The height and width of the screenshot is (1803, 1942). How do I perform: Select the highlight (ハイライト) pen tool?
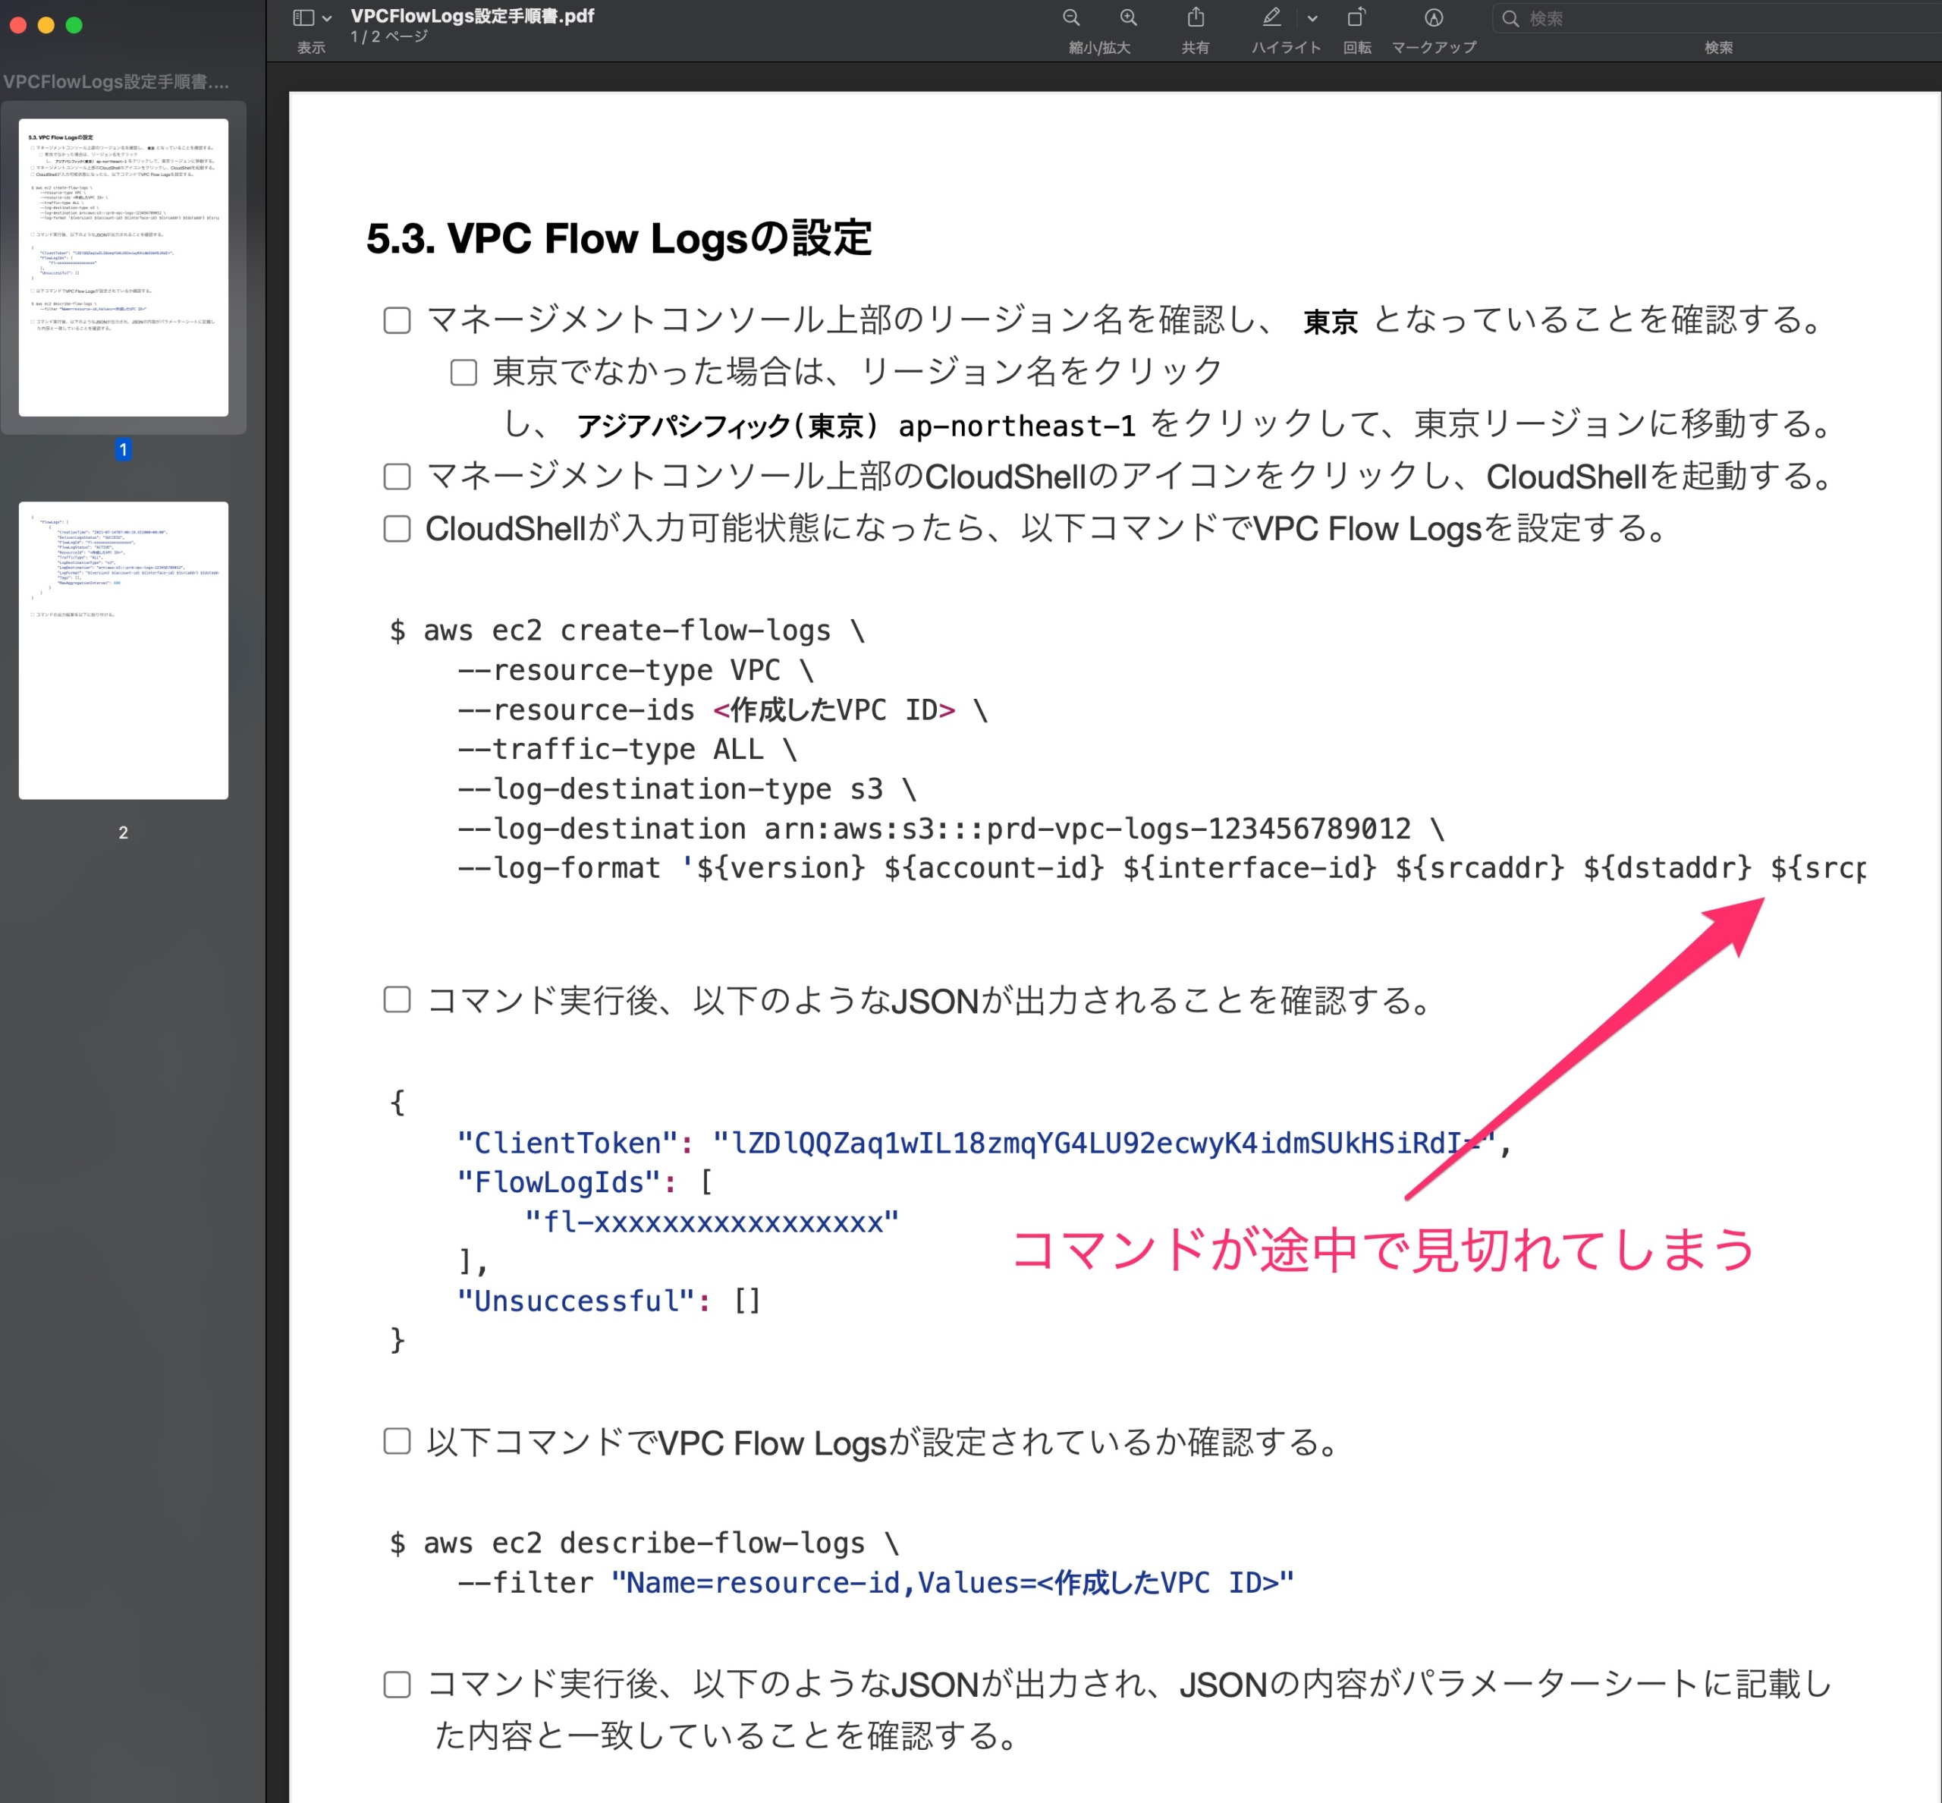click(x=1271, y=17)
